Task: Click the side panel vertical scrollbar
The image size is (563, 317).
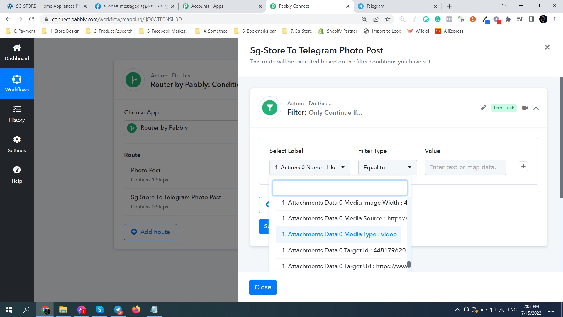Action: click(561, 138)
